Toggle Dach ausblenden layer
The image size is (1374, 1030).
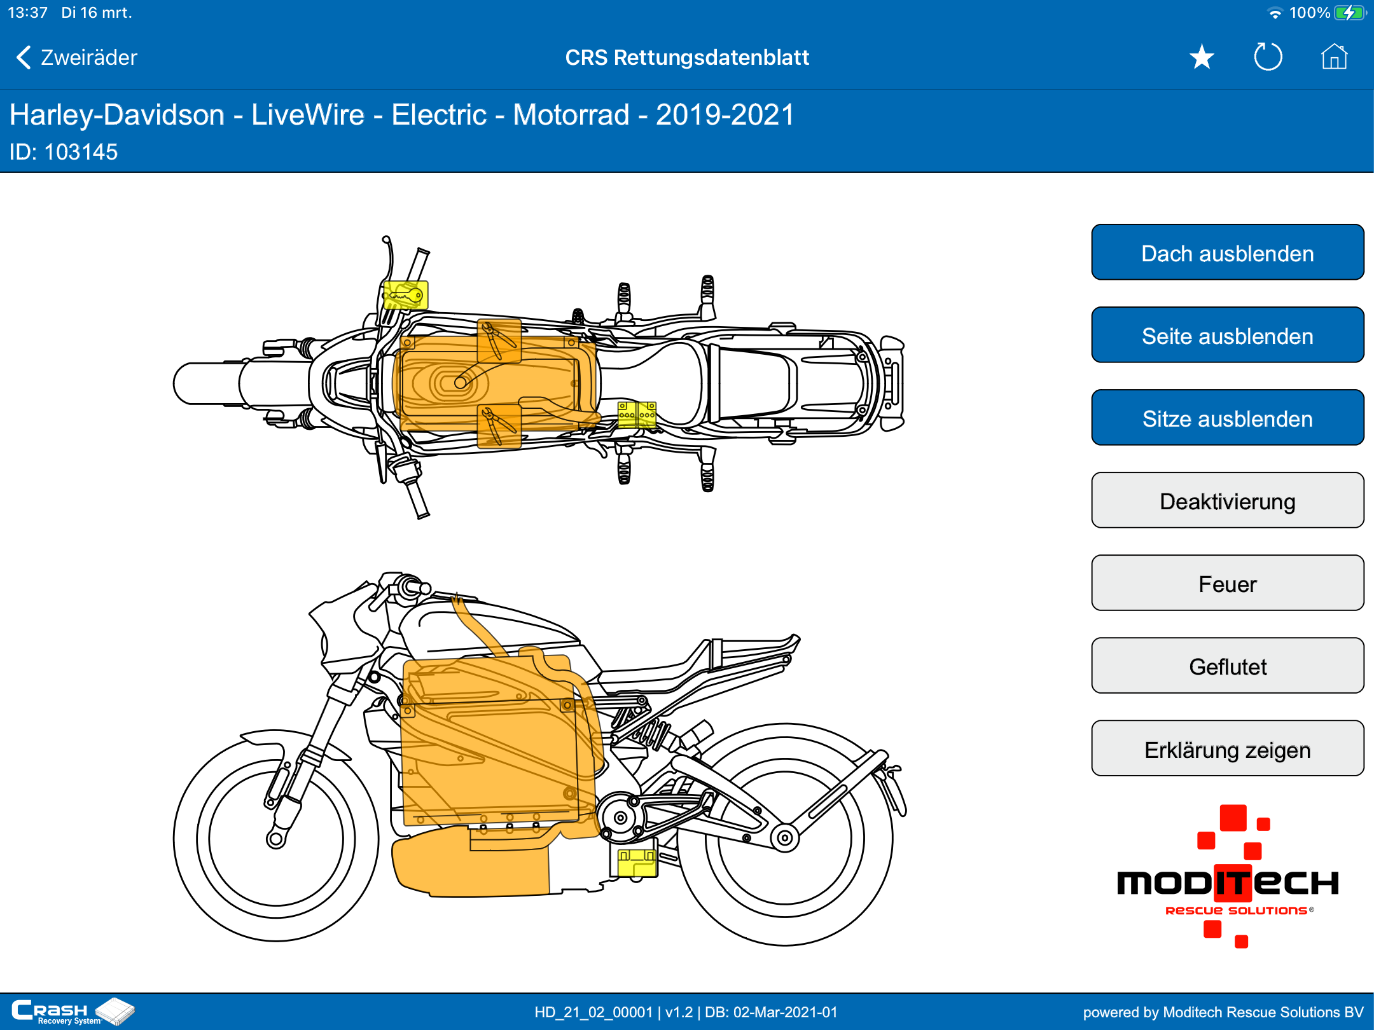point(1227,253)
